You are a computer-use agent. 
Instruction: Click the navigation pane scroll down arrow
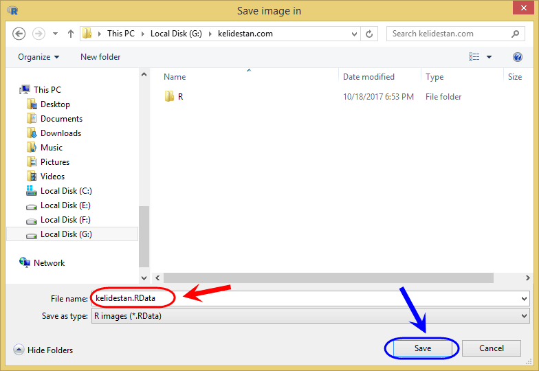(144, 278)
